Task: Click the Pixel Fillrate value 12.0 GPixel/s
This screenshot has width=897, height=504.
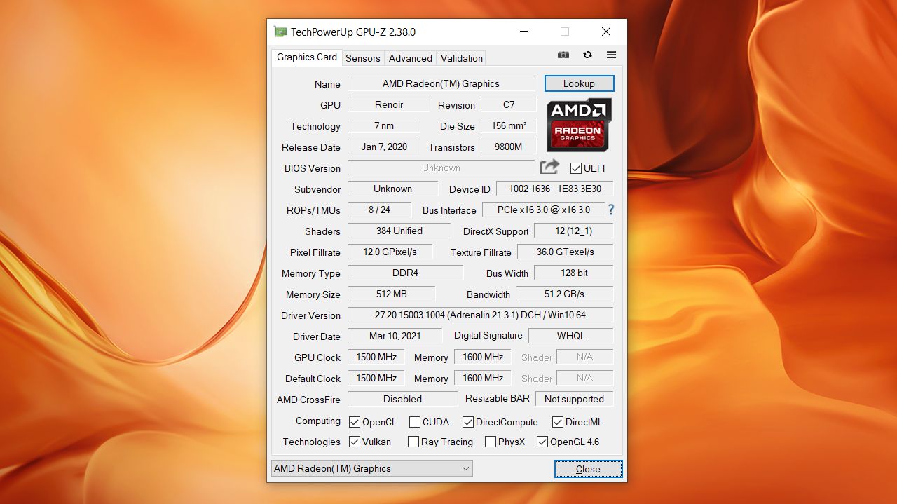Action: click(x=390, y=252)
